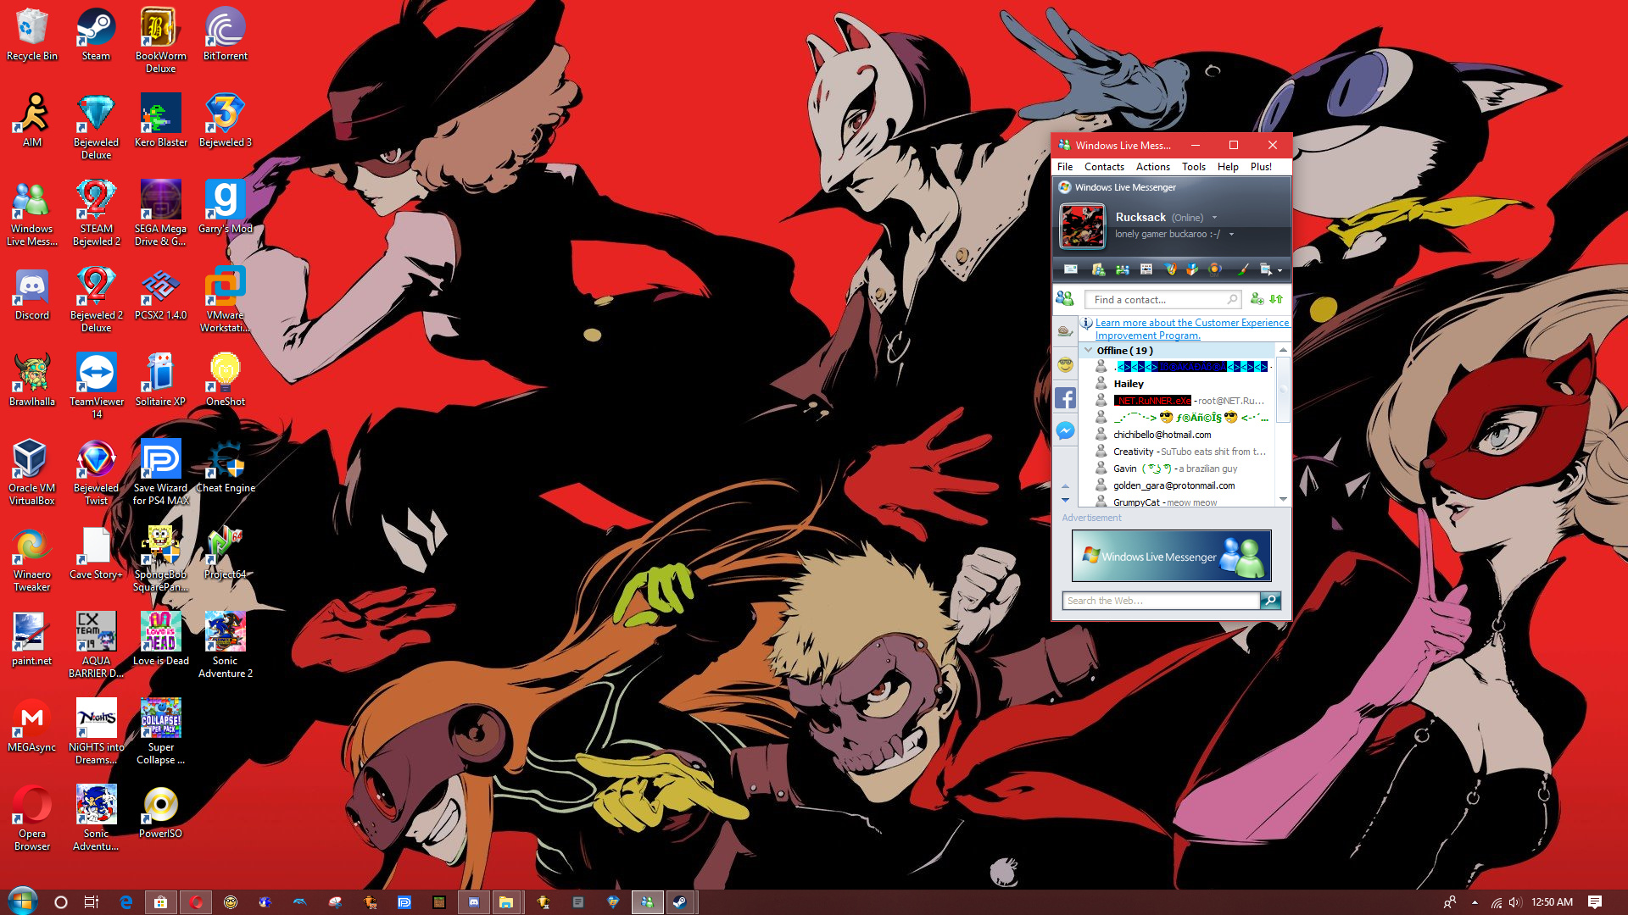Click the sunglasses smiley tab in Messenger sidebar
This screenshot has width=1628, height=915.
click(1065, 365)
